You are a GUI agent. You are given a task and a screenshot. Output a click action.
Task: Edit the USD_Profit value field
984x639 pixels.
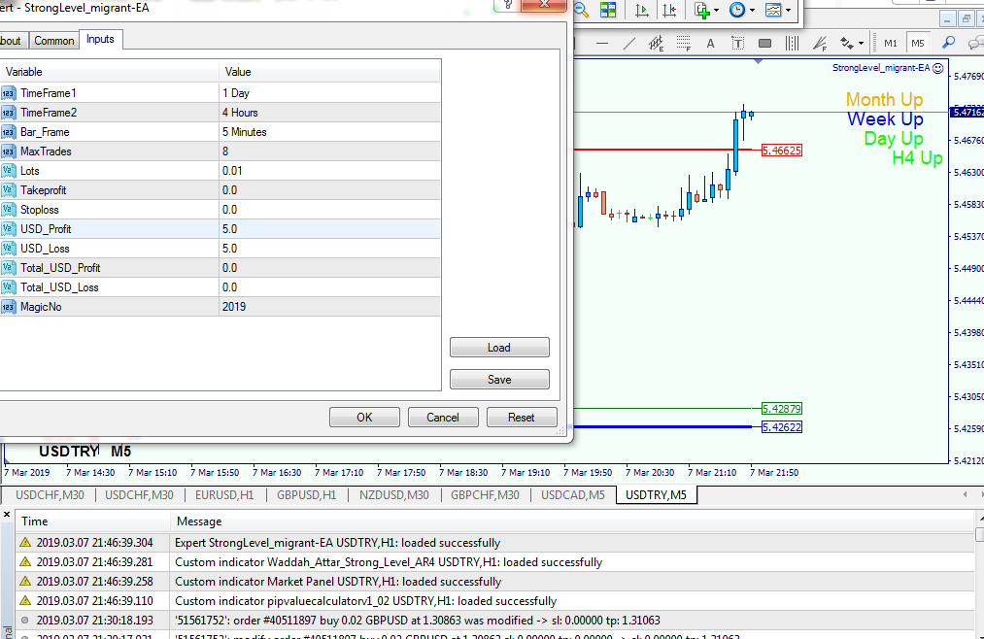pos(330,229)
